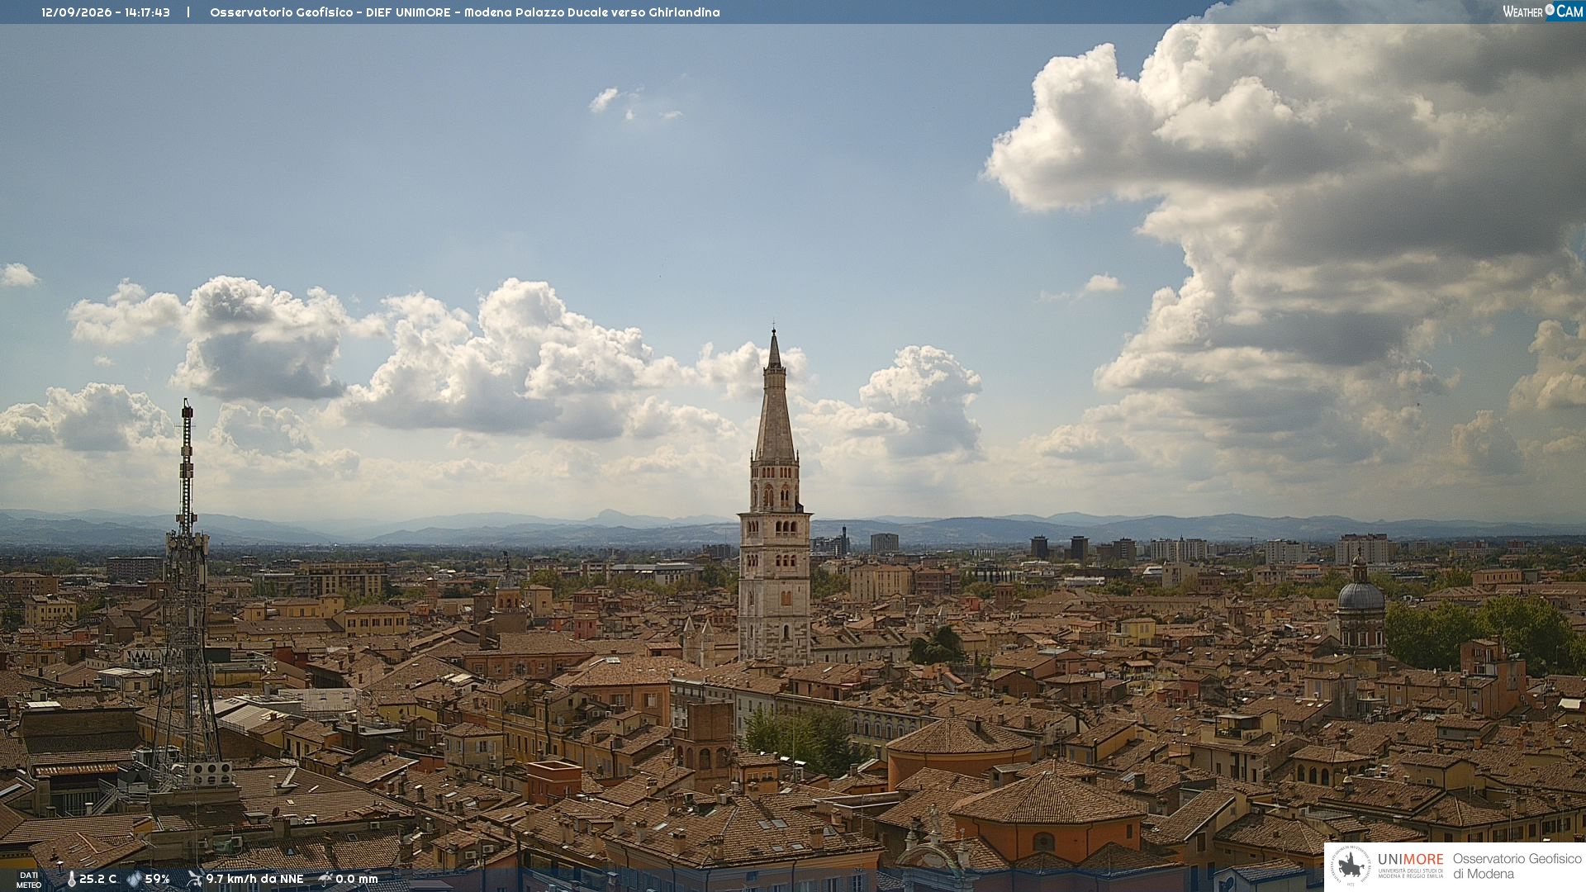This screenshot has width=1586, height=892.
Task: Click the thermometer temperature icon
Action: point(72,880)
